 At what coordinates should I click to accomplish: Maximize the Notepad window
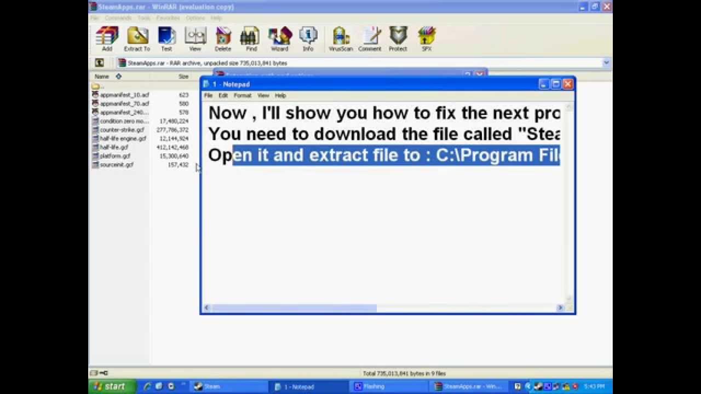(x=555, y=84)
